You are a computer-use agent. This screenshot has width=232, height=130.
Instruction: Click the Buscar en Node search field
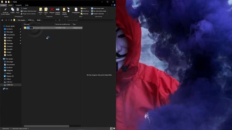point(88,20)
